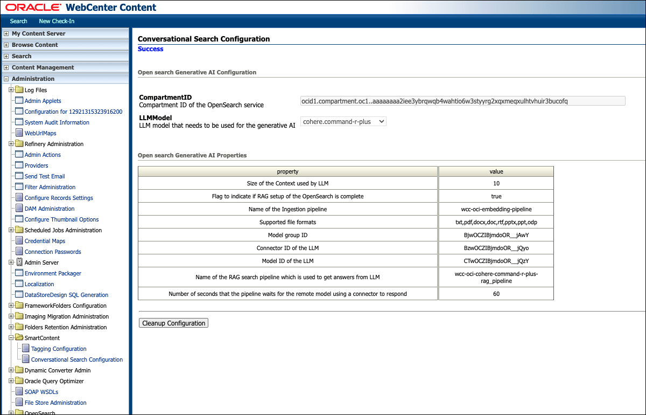Click the Tagging Configuration document icon
Viewport: 646px width, 415px height.
(x=26, y=349)
